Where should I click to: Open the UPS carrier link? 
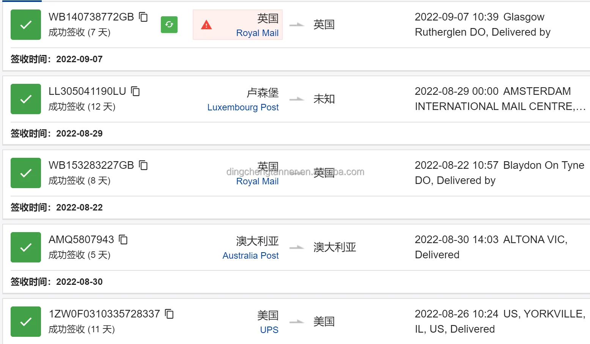(x=269, y=330)
